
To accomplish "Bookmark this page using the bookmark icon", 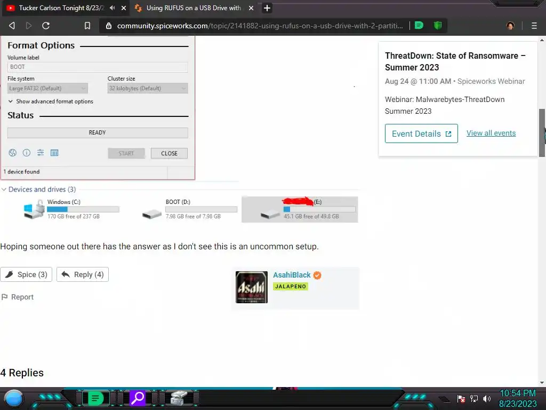I will pos(87,26).
